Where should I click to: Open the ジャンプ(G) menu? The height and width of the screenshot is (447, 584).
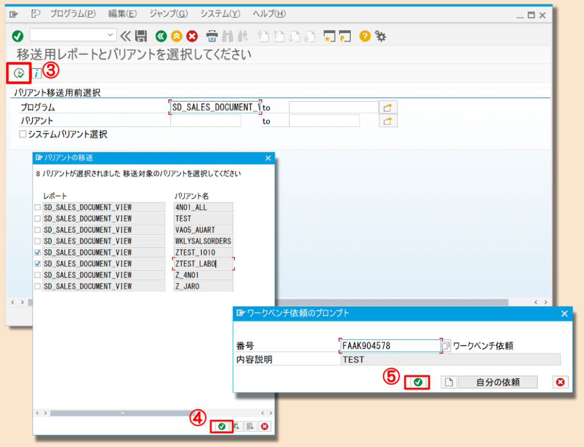(168, 14)
